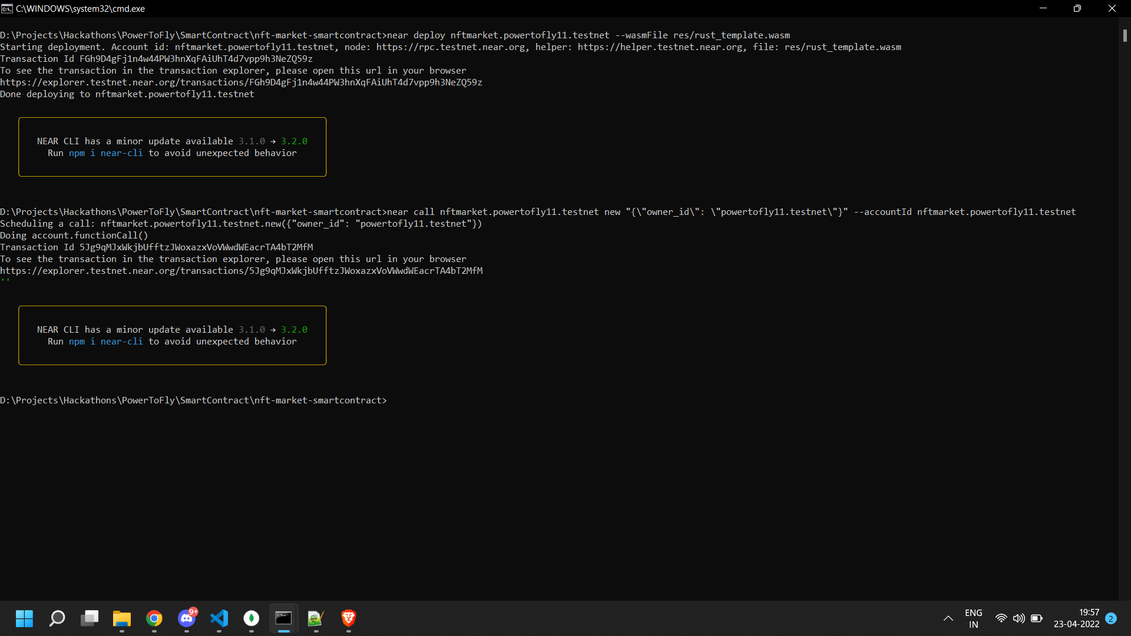Restore down the cmd window
This screenshot has height=636, width=1131.
(x=1077, y=8)
